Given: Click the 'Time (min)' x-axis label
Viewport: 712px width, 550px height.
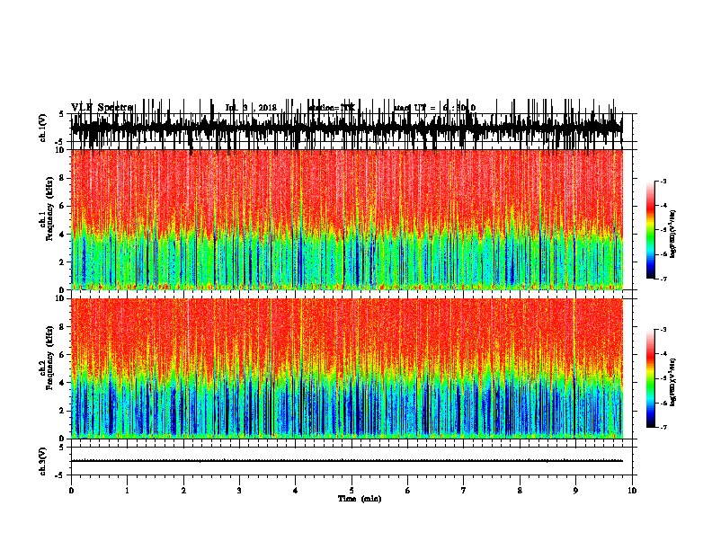Looking at the screenshot, I should pos(360,499).
